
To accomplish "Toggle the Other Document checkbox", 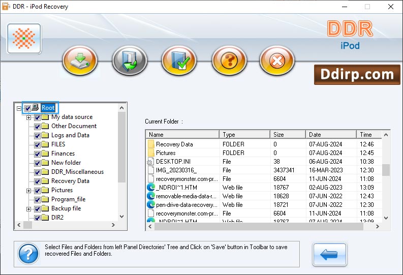I will click(37, 127).
